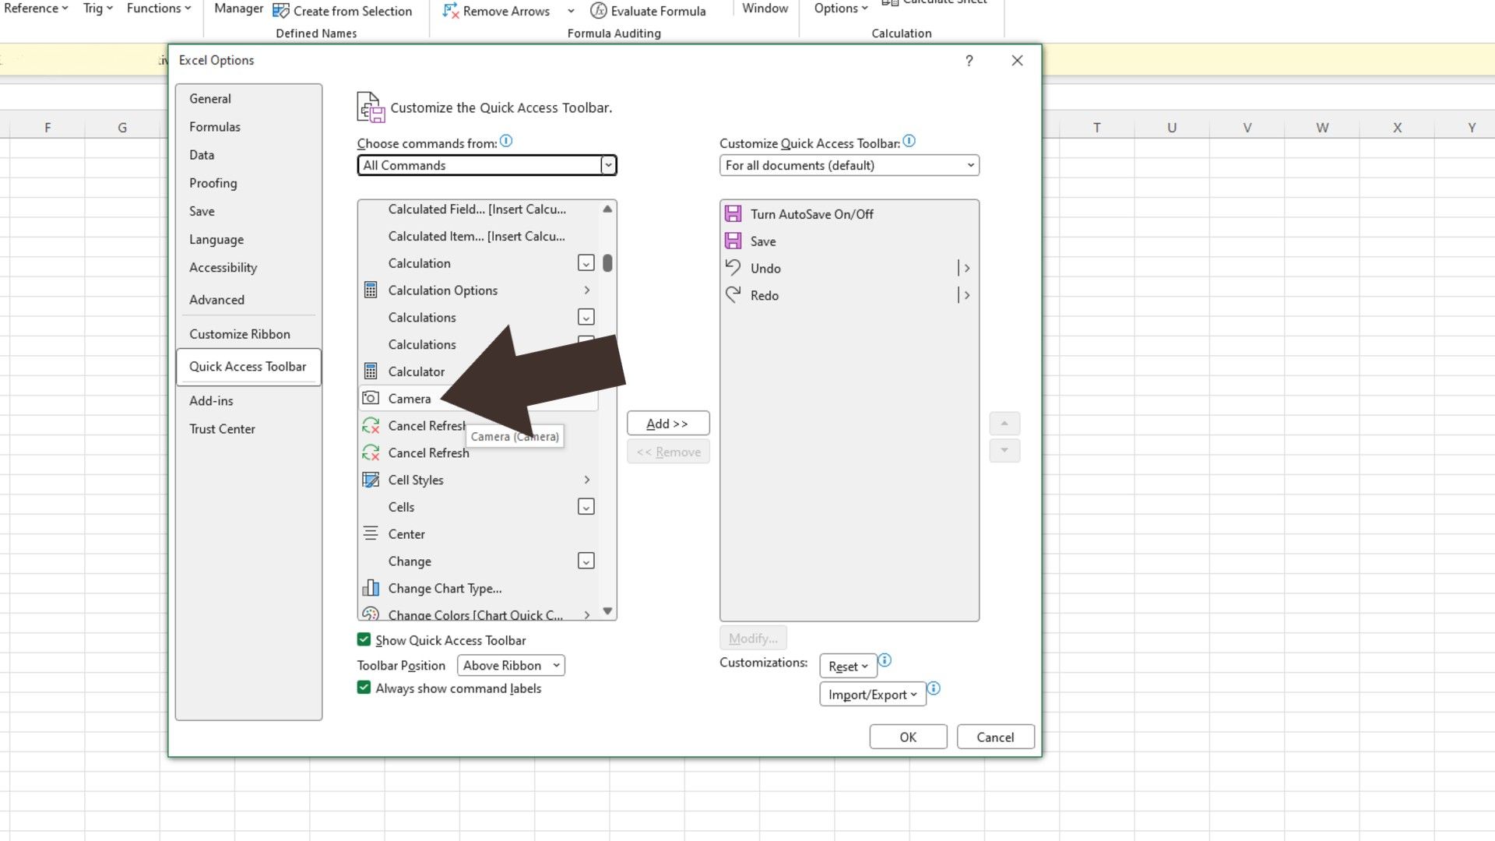Screen dimensions: 1495x841
Task: Toggle Show Quick Access Toolbar checkbox
Action: pos(364,639)
